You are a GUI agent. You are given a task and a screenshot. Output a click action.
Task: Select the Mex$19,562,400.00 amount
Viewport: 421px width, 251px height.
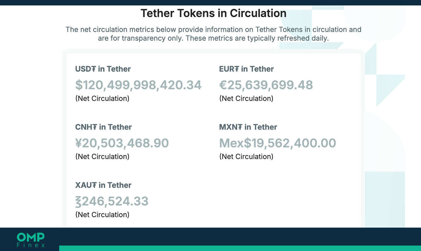click(278, 143)
